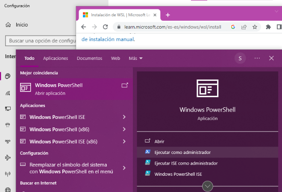Click the icon beside Windows PowerShell ISE result
The image size is (282, 192).
click(x=23, y=117)
